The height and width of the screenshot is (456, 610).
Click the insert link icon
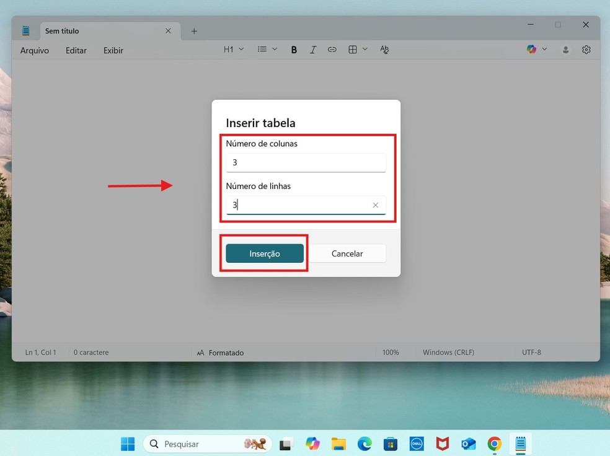tap(332, 50)
